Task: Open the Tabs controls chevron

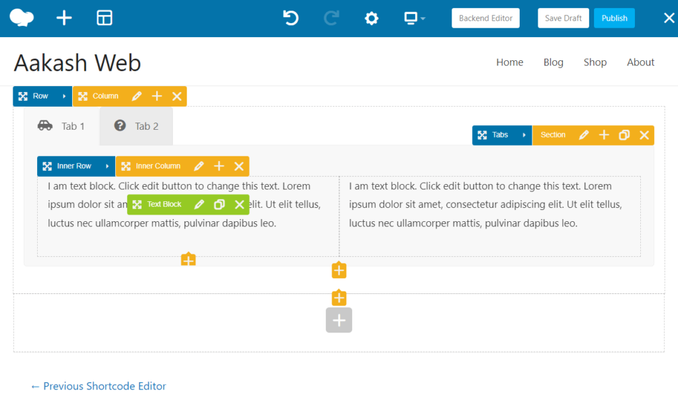Action: [525, 134]
